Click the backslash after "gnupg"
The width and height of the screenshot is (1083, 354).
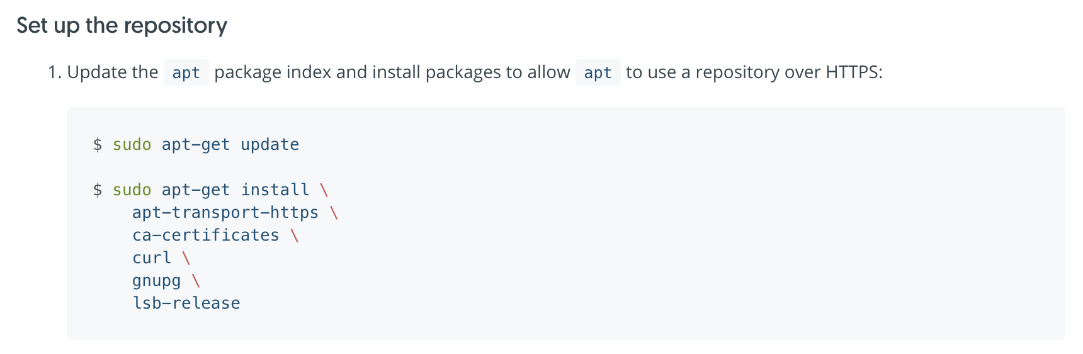(x=196, y=281)
